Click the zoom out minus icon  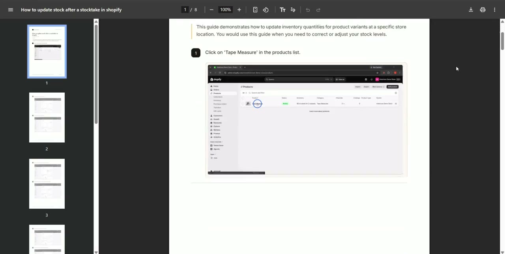pos(211,9)
